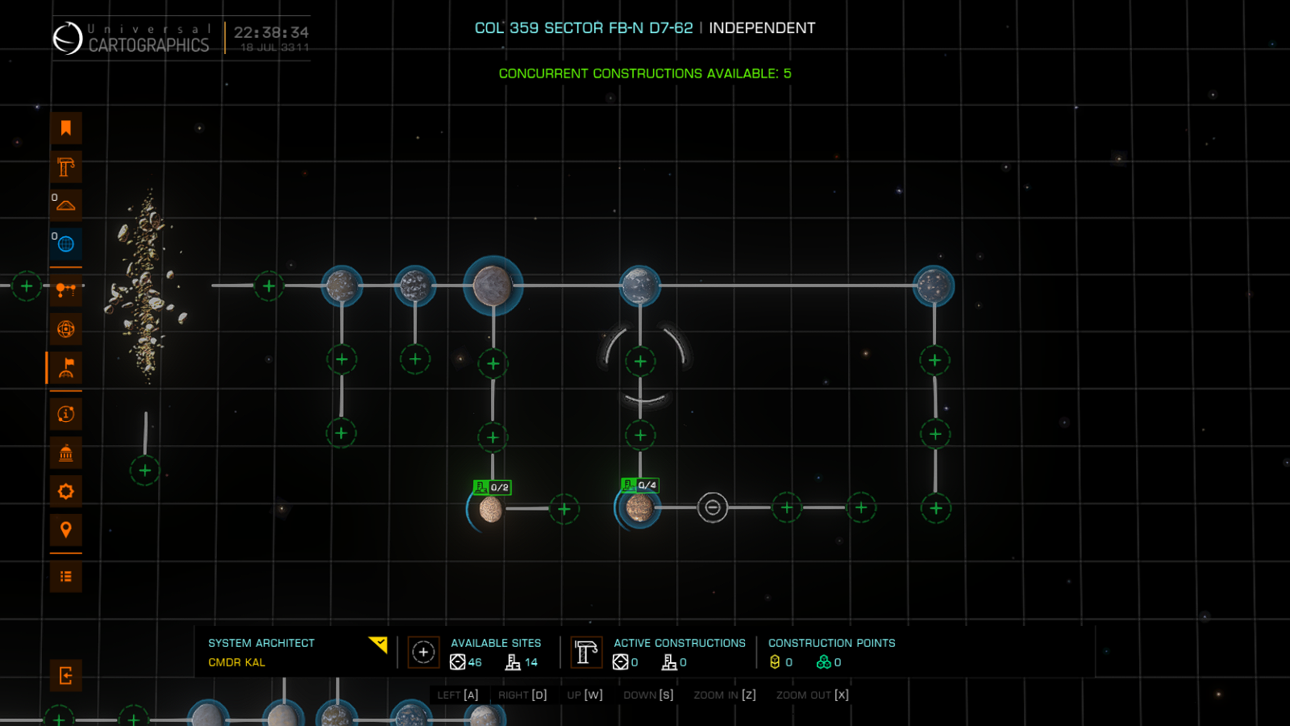Select the colonisation flag sidebar icon
The height and width of the screenshot is (726, 1290).
pyautogui.click(x=66, y=368)
